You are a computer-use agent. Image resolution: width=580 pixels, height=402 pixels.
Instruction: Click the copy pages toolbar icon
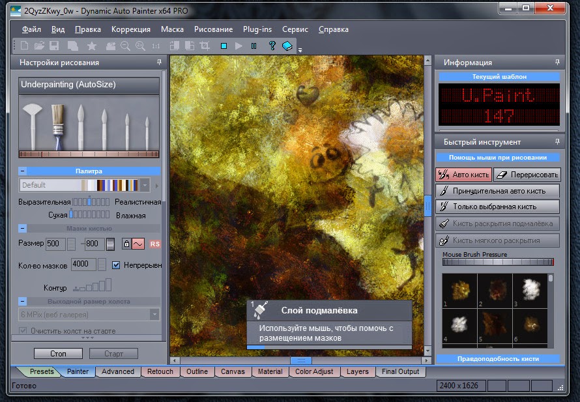tap(72, 46)
